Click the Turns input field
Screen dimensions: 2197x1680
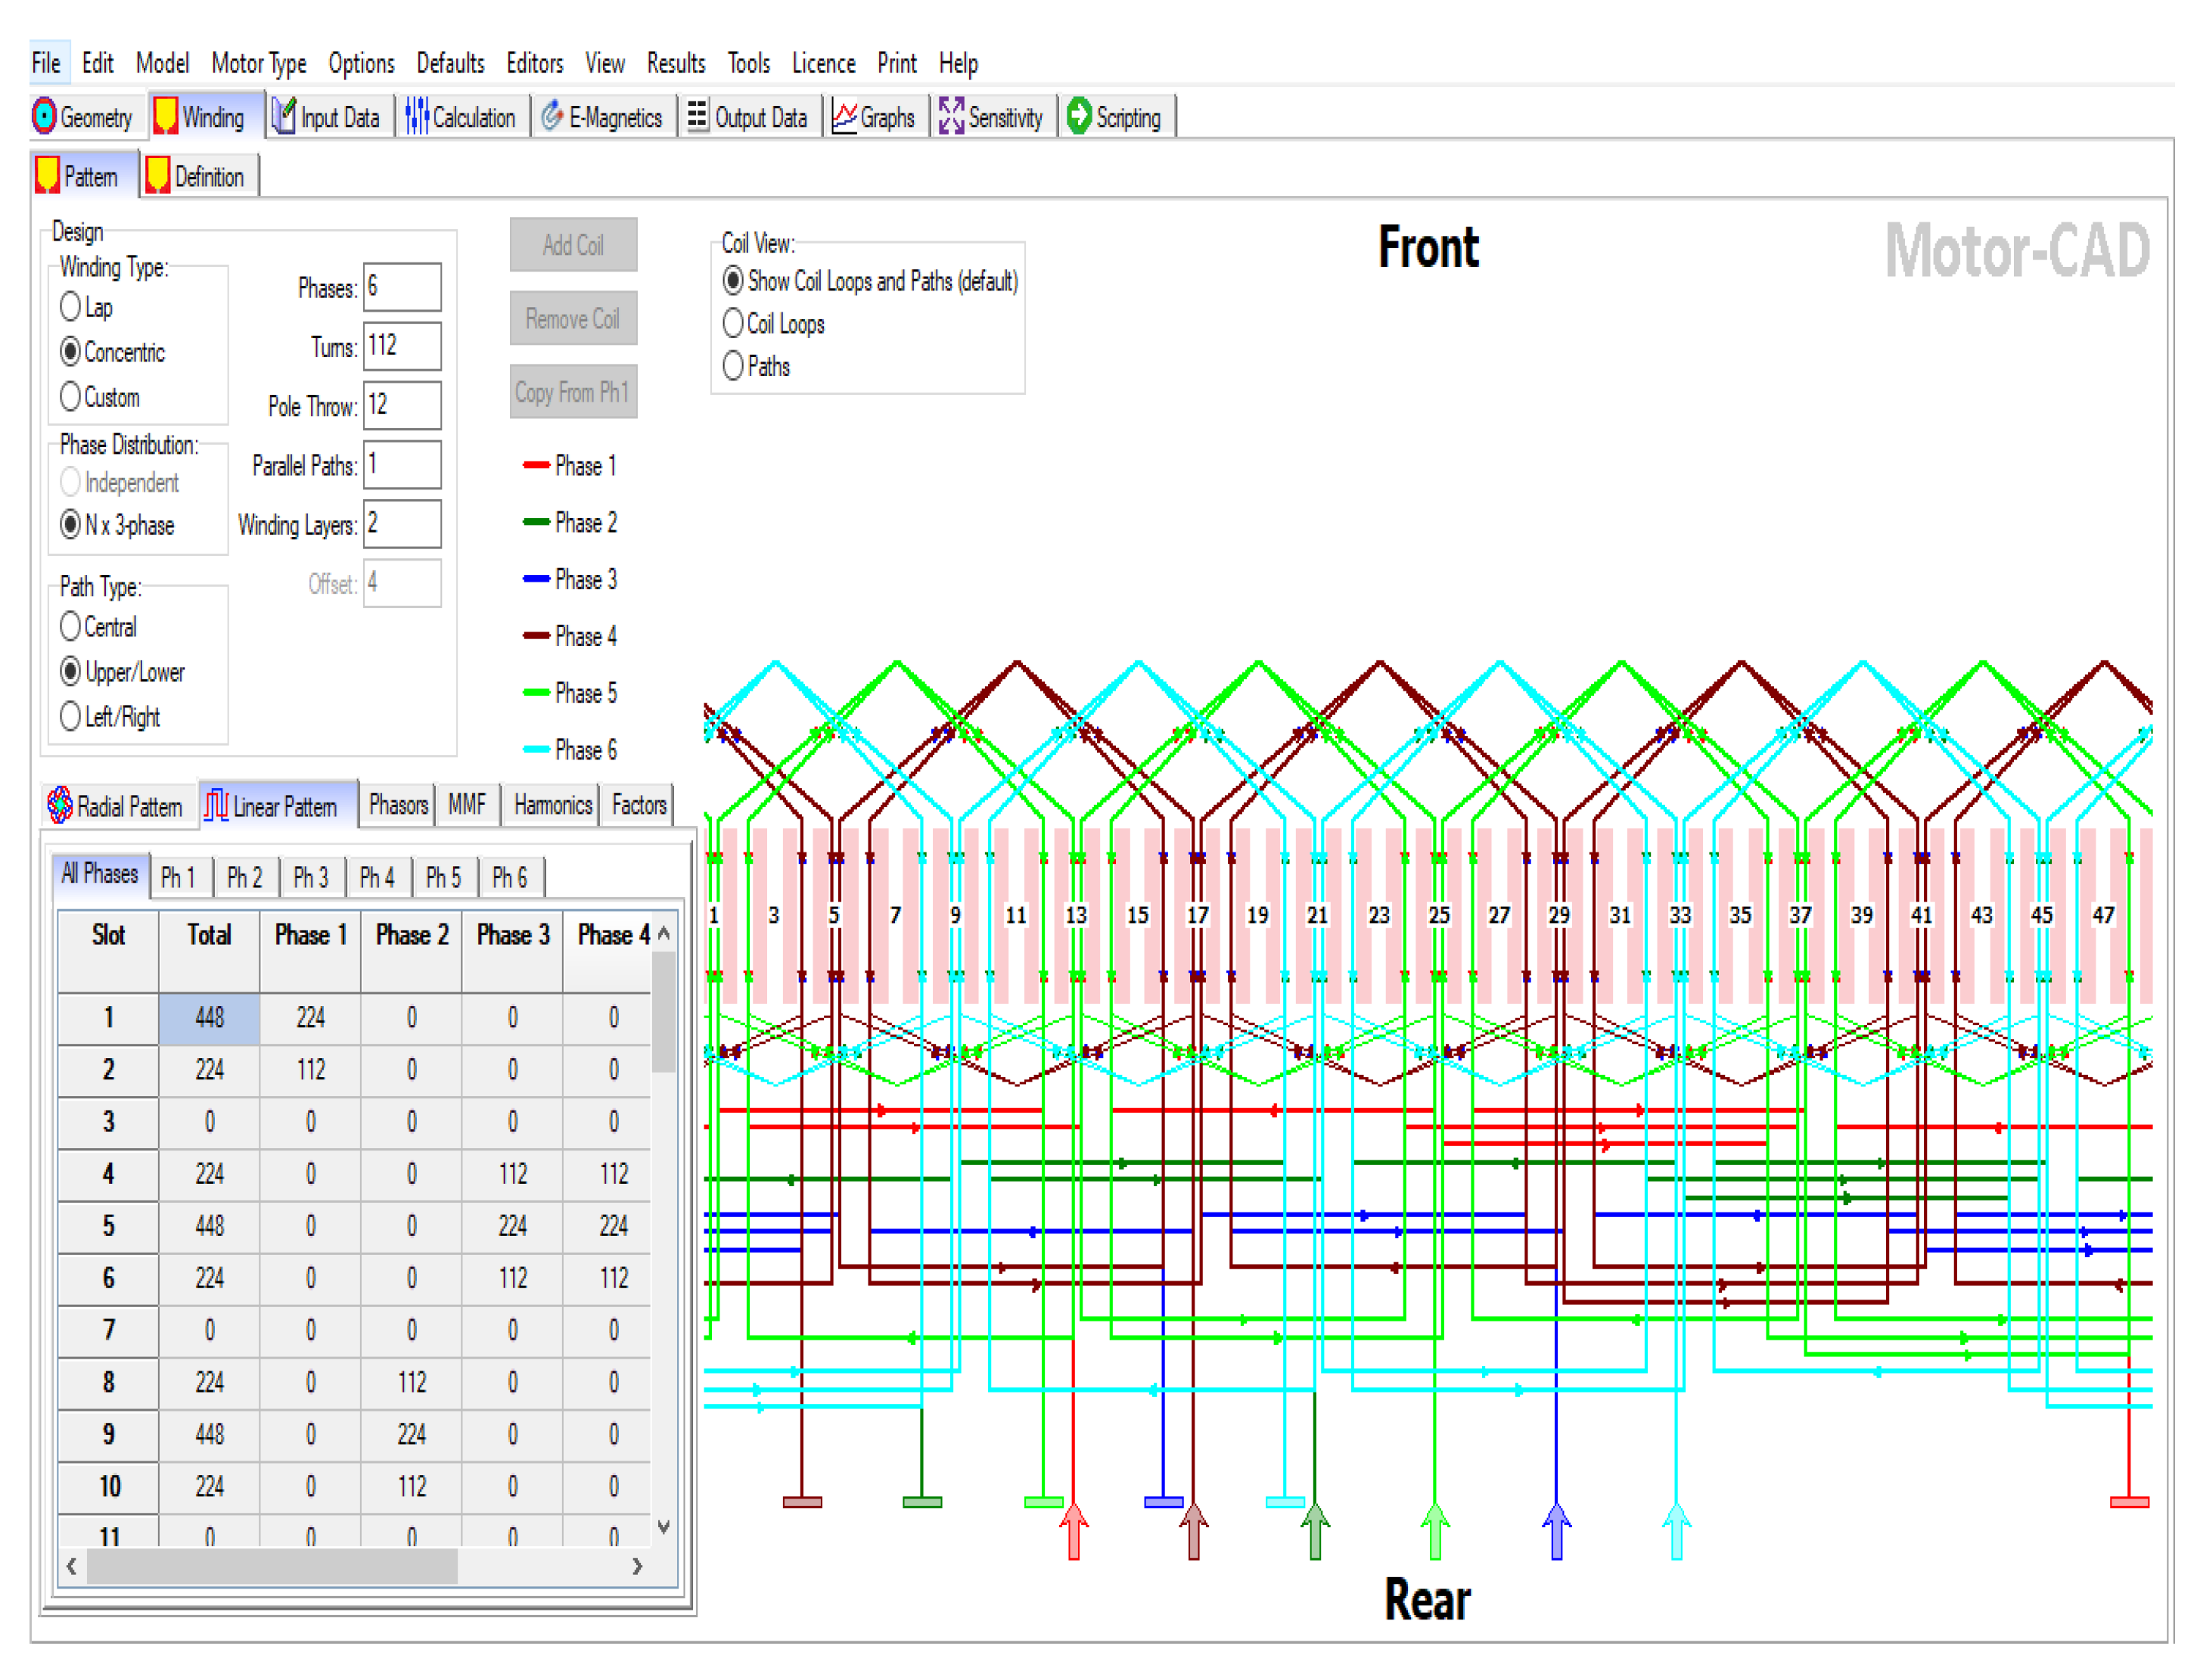[x=401, y=346]
